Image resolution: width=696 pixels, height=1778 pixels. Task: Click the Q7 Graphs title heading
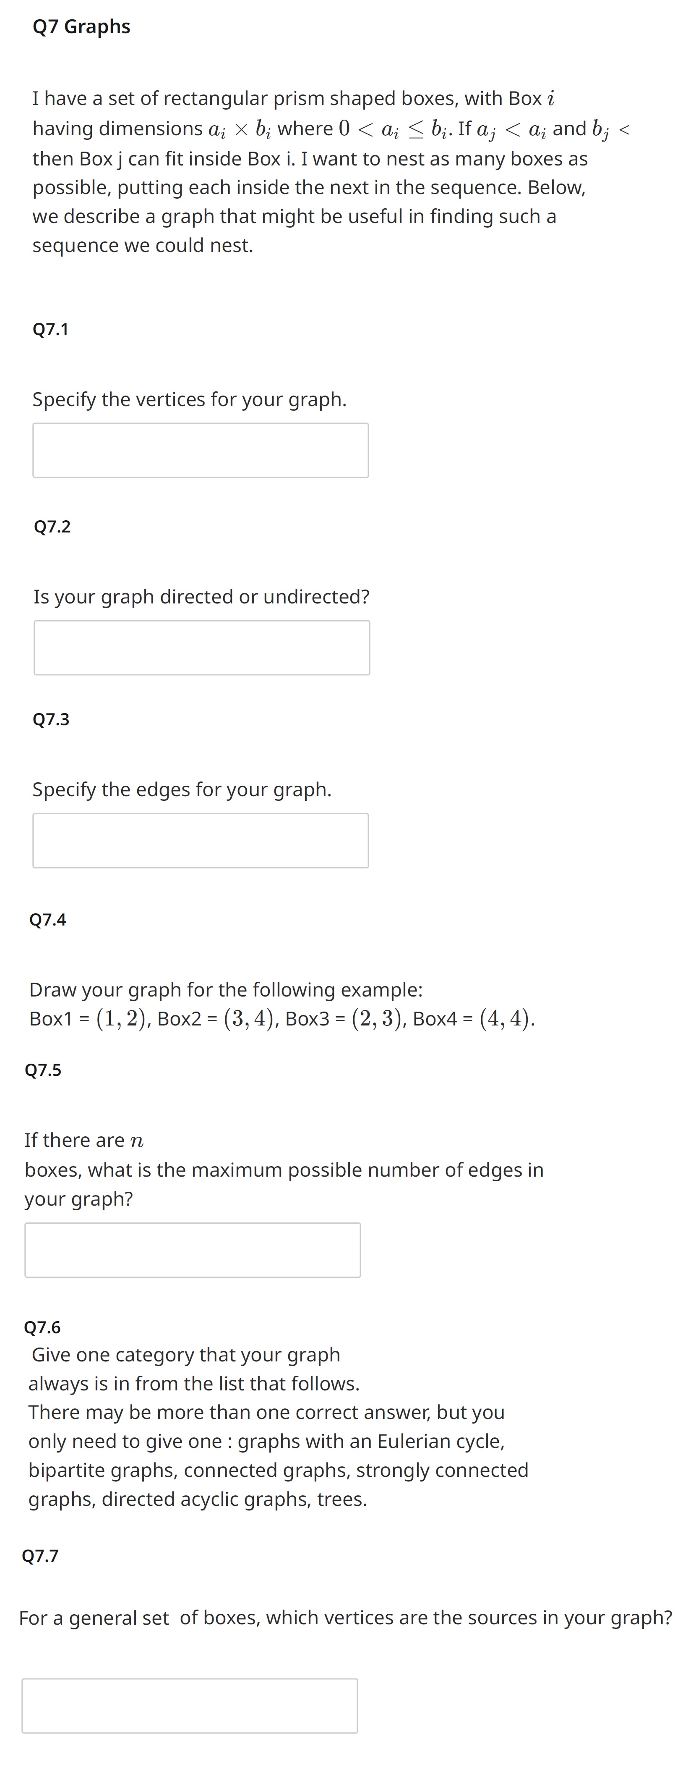point(81,26)
